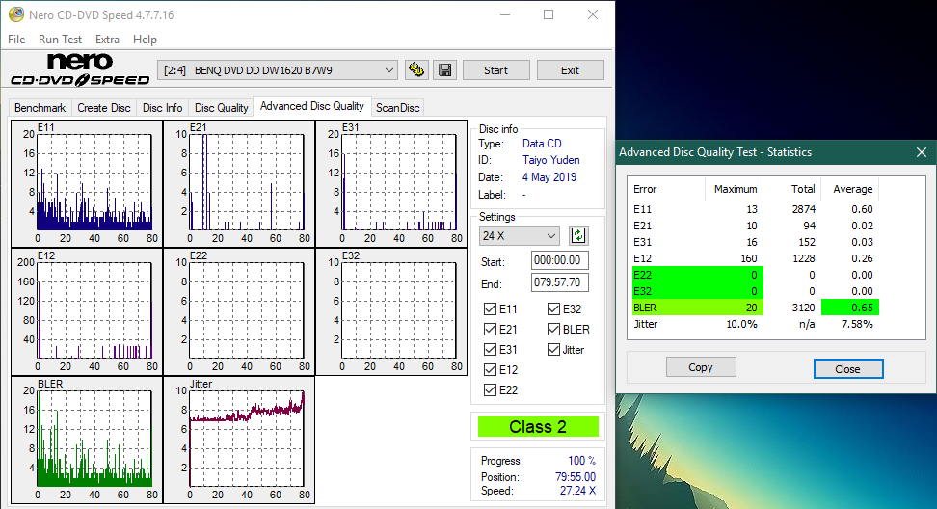Click the E21 error graph
The width and height of the screenshot is (937, 509).
point(239,183)
